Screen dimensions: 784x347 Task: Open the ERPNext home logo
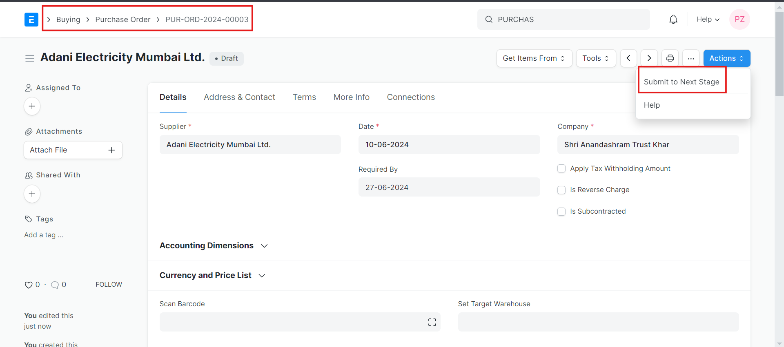pyautogui.click(x=31, y=20)
